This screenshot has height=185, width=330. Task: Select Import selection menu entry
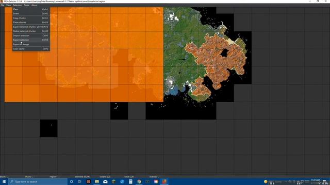[31, 35]
